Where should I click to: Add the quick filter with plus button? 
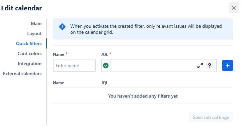tap(228, 66)
